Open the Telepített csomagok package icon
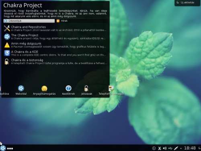Screen dimensions: 201x151 [111, 89]
